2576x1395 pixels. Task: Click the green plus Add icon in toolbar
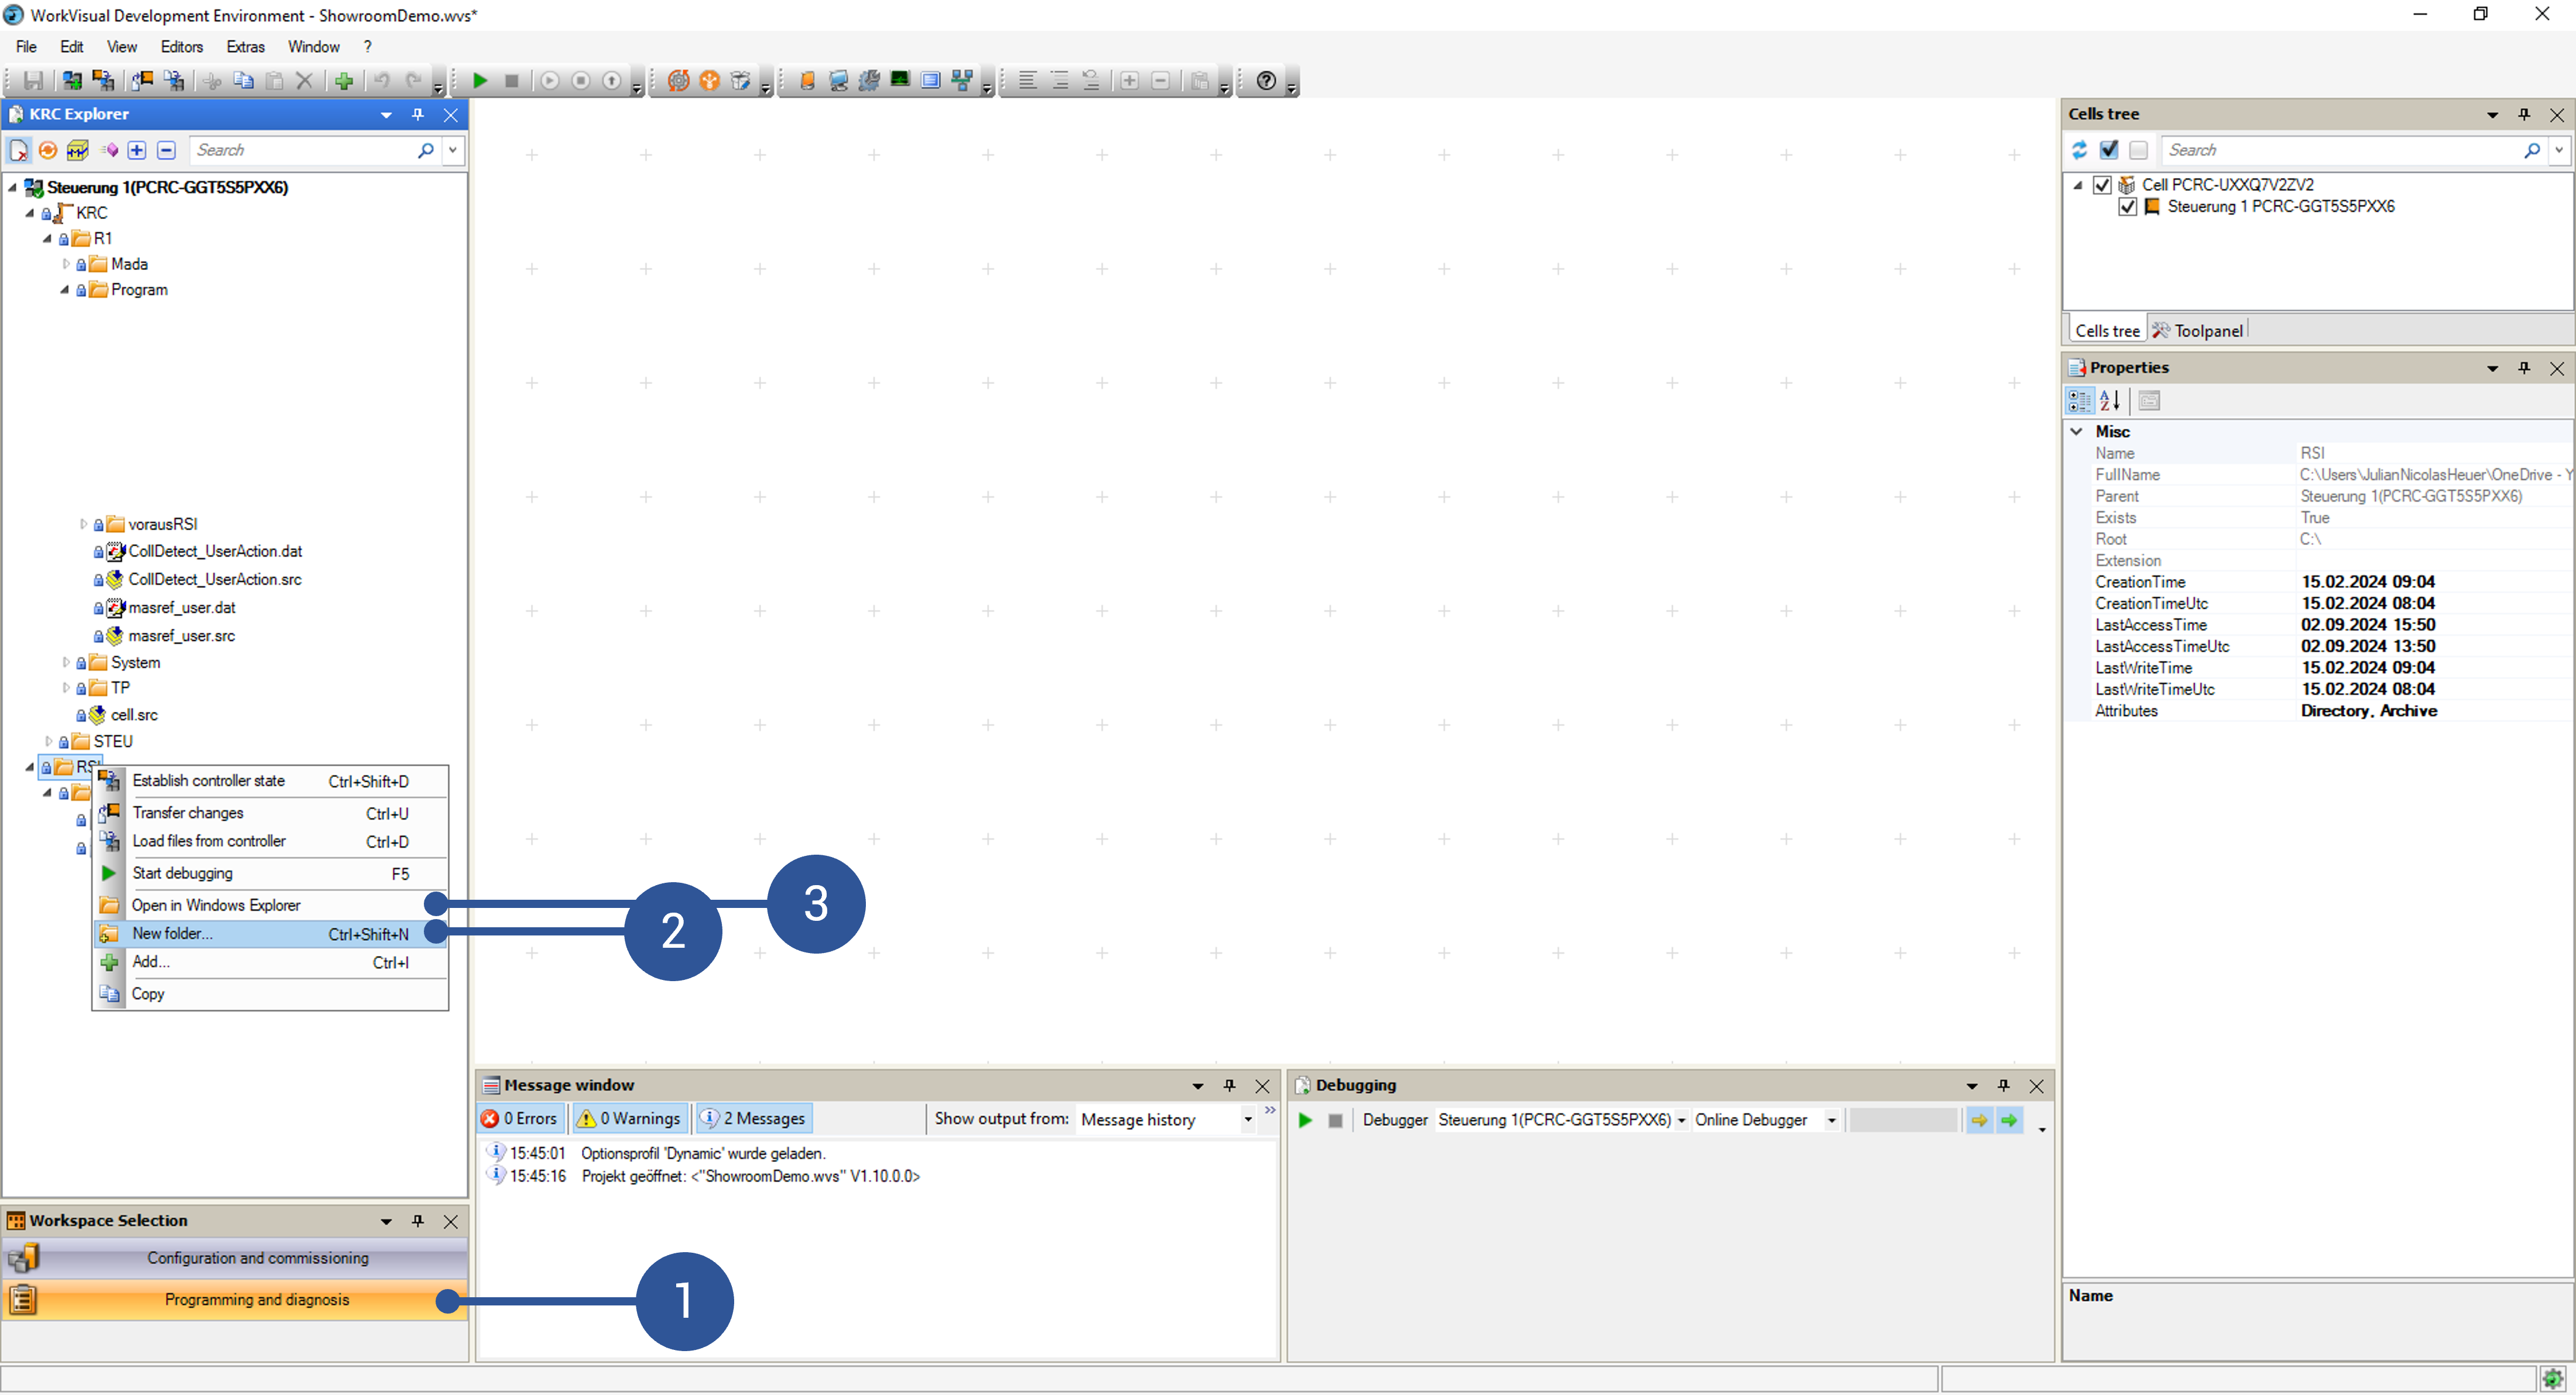pos(344,81)
